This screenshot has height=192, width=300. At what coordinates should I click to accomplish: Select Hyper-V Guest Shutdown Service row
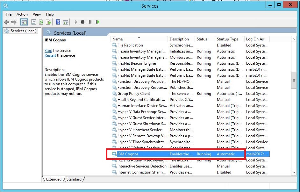[x=190, y=124]
